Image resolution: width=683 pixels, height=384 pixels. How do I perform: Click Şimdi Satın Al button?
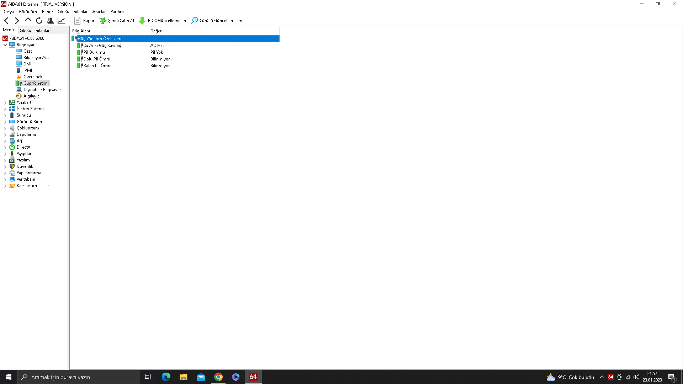click(x=117, y=21)
